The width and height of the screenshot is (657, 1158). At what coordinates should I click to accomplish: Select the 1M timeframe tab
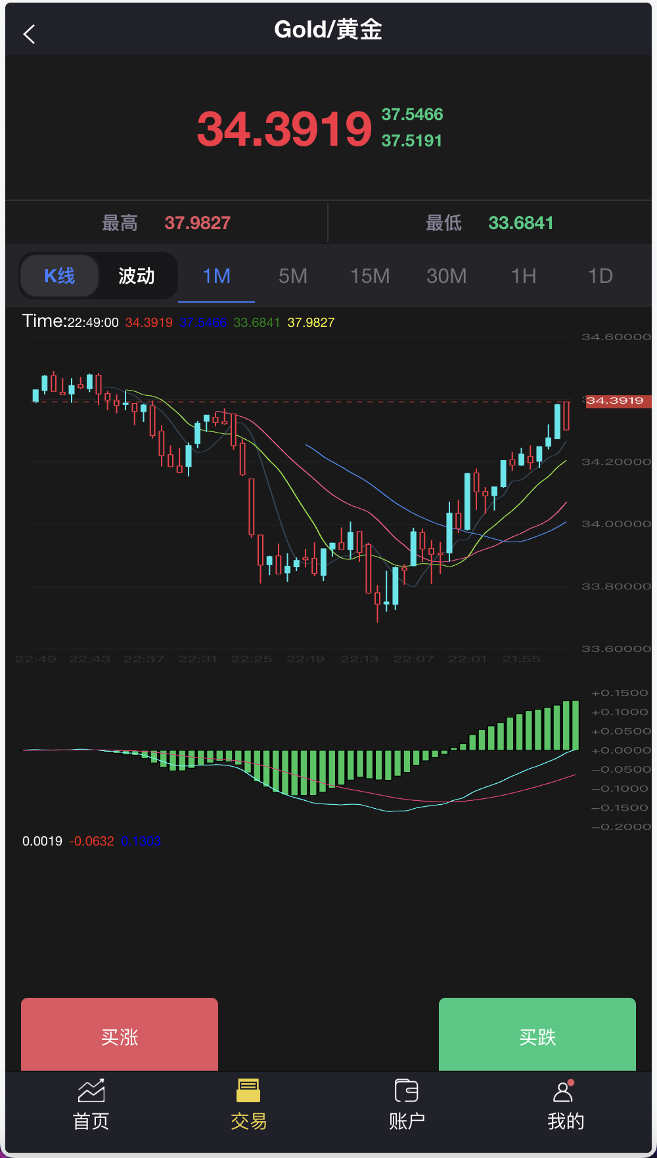[x=216, y=276]
